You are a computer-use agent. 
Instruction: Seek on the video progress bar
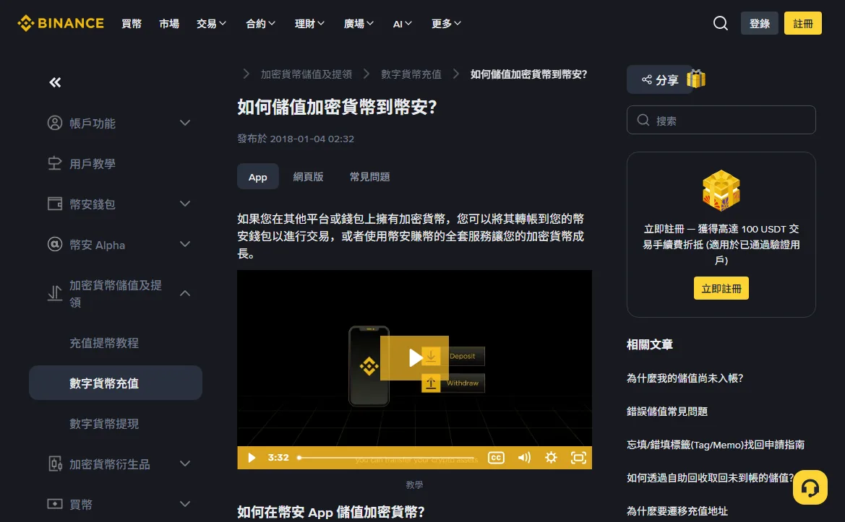(x=387, y=458)
